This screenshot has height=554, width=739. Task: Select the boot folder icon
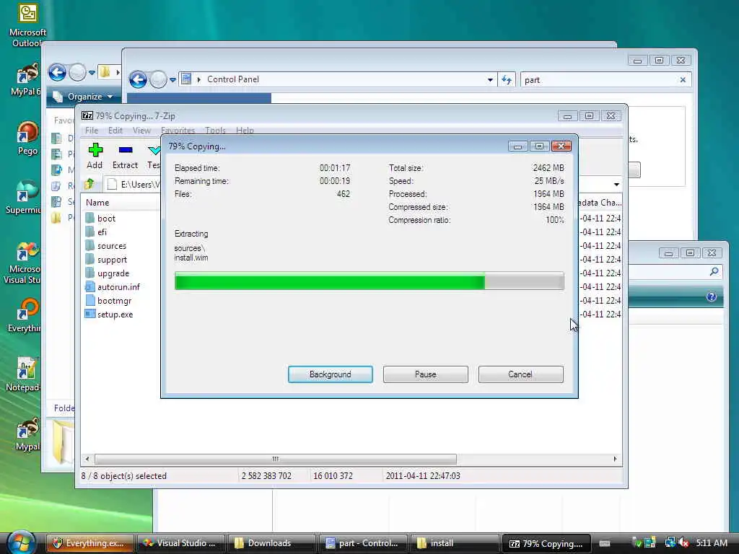(90, 218)
